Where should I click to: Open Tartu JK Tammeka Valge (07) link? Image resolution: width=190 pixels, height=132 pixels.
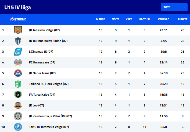[49, 127]
